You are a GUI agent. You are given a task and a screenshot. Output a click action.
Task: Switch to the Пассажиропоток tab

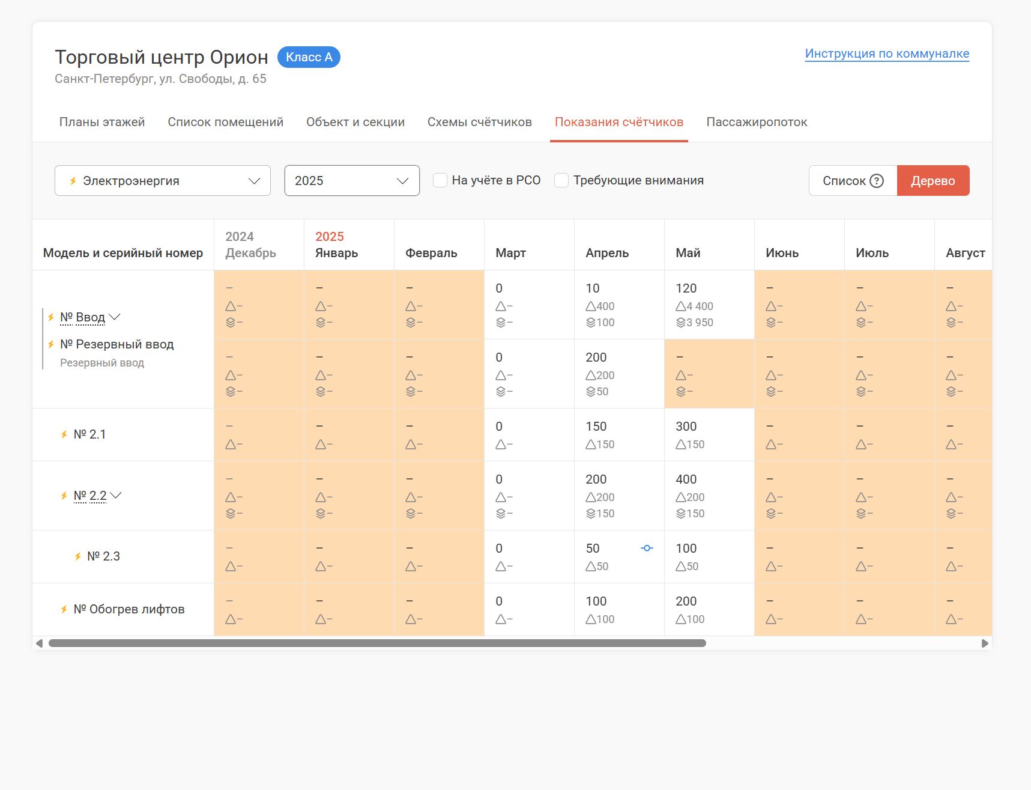757,122
